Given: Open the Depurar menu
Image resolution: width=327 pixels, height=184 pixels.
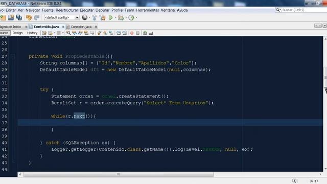Looking at the screenshot, I should click(x=102, y=10).
